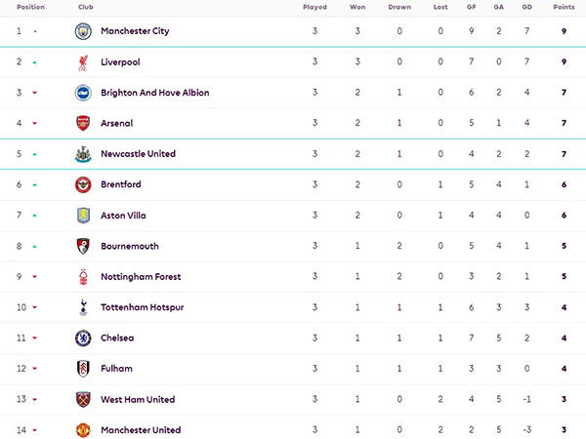Image resolution: width=586 pixels, height=439 pixels.
Task: Open the Fulham club page
Action: click(116, 369)
